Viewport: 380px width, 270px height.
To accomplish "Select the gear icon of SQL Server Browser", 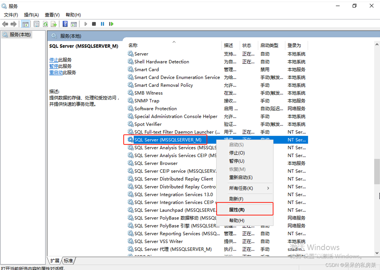I will [x=131, y=163].
